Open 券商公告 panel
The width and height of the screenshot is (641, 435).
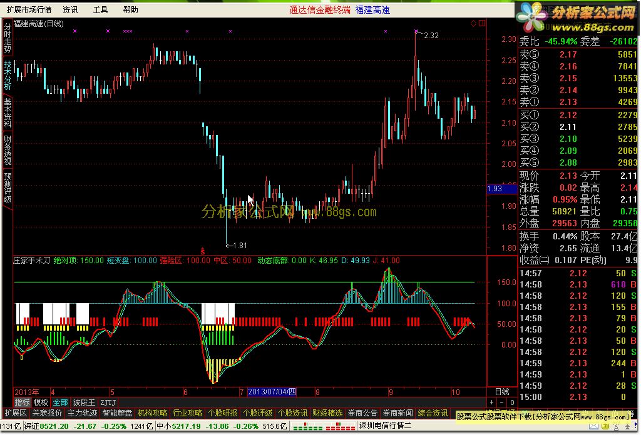click(x=362, y=413)
